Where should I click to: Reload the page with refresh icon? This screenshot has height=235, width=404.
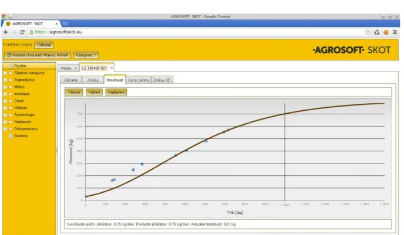tap(22, 32)
